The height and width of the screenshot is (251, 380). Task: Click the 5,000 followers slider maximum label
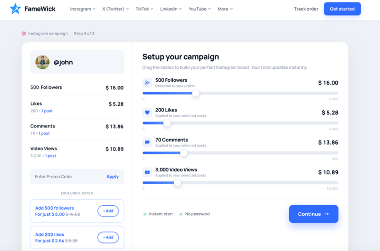(x=333, y=99)
